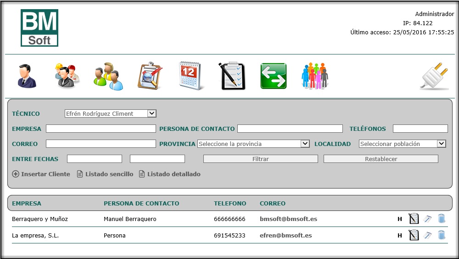Click the clipboard with magnifying glass icon
Viewport: 459px width, 259px height.
(150, 76)
